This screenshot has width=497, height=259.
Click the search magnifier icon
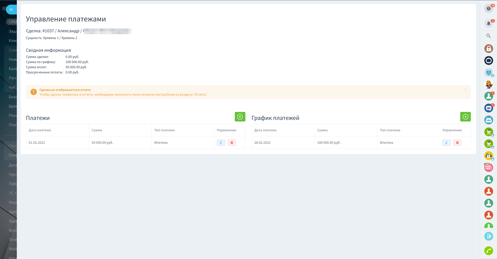click(488, 36)
